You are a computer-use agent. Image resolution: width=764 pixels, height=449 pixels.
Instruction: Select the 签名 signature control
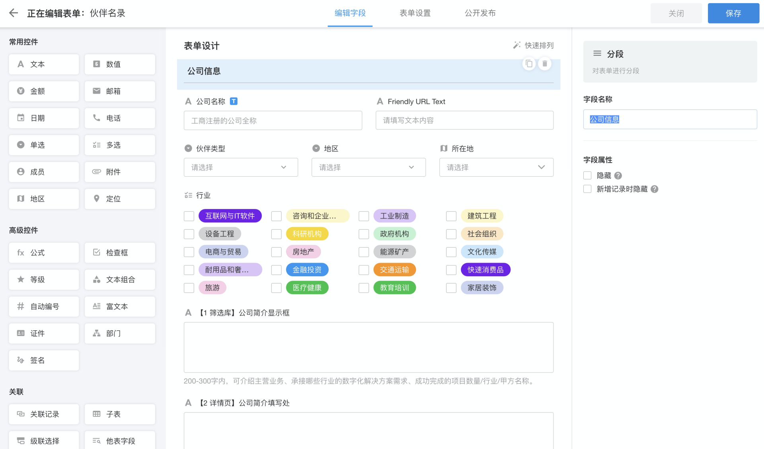[44, 360]
